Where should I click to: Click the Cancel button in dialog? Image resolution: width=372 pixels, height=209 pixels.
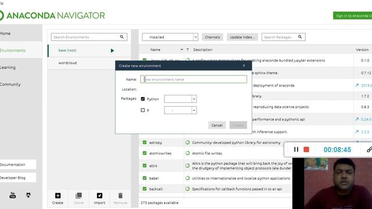[217, 125]
